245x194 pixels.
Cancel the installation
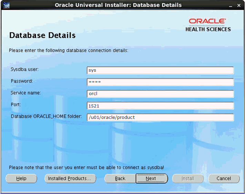click(224, 178)
